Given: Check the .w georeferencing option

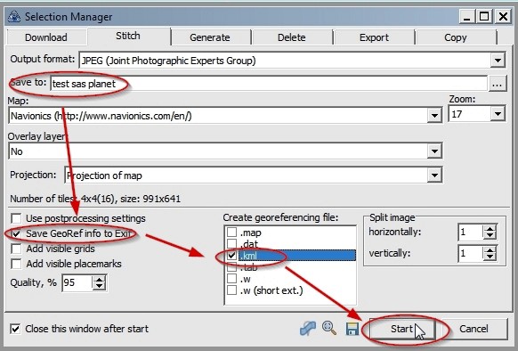Looking at the screenshot, I should point(232,279).
